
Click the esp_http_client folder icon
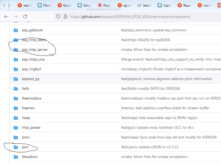tap(16, 40)
